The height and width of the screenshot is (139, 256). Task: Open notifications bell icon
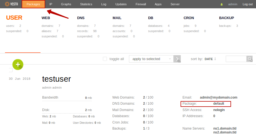pos(222,4)
